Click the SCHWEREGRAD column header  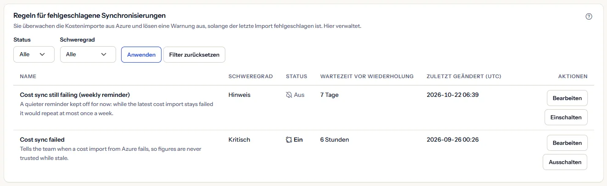pyautogui.click(x=251, y=76)
